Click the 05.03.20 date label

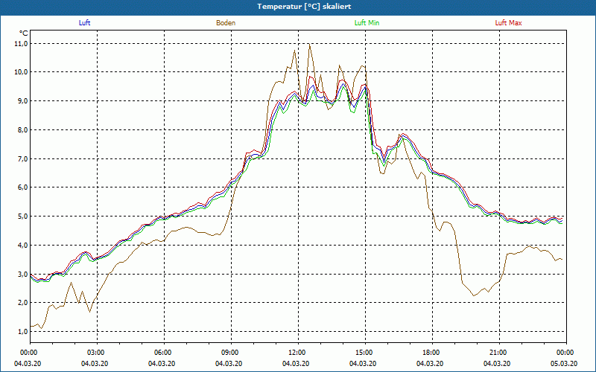[x=564, y=363]
